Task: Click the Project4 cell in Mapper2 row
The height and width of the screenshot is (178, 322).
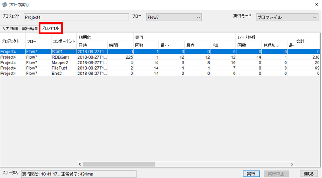Action: tap(13, 62)
